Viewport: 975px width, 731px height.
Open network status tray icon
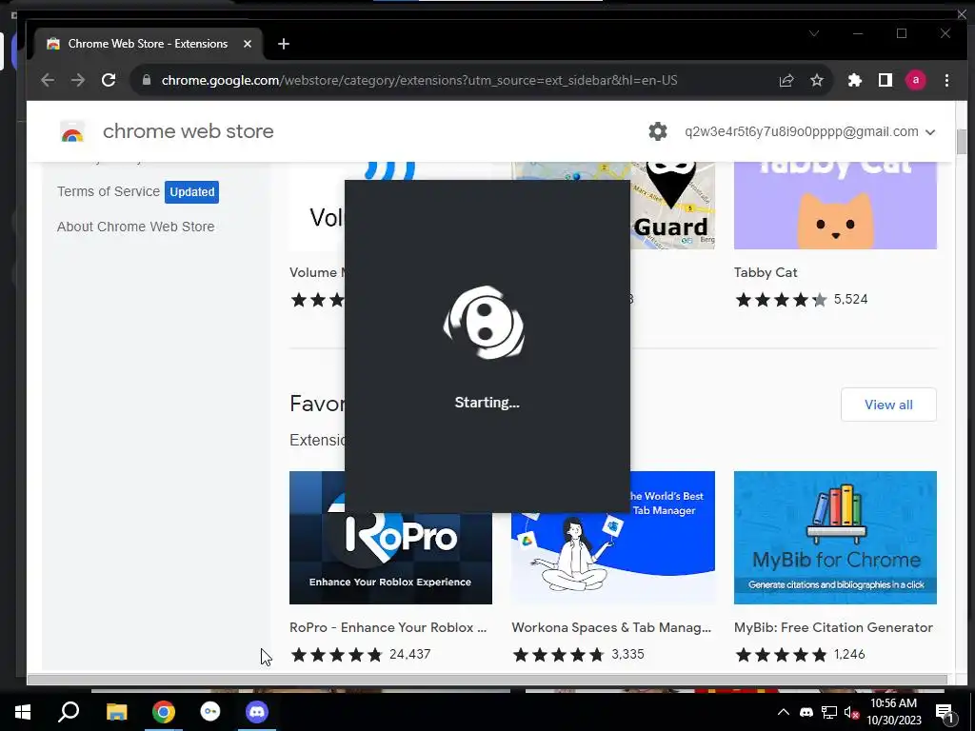(829, 712)
